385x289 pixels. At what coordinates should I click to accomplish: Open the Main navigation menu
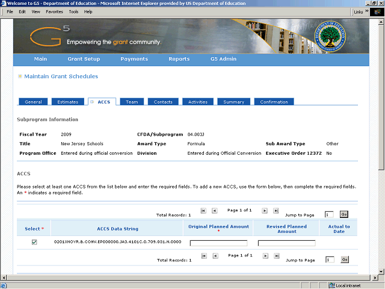(40, 59)
